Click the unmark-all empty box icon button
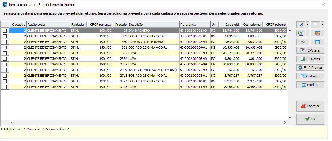The width and height of the screenshot is (332, 141). (316, 25)
